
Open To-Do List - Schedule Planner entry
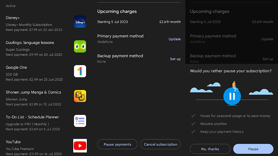(32, 117)
